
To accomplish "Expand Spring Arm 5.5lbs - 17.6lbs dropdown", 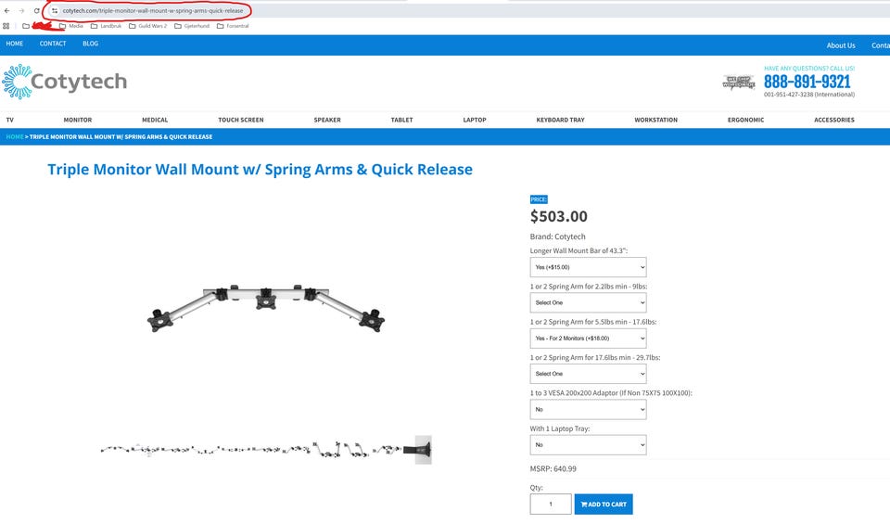I will pyautogui.click(x=588, y=339).
